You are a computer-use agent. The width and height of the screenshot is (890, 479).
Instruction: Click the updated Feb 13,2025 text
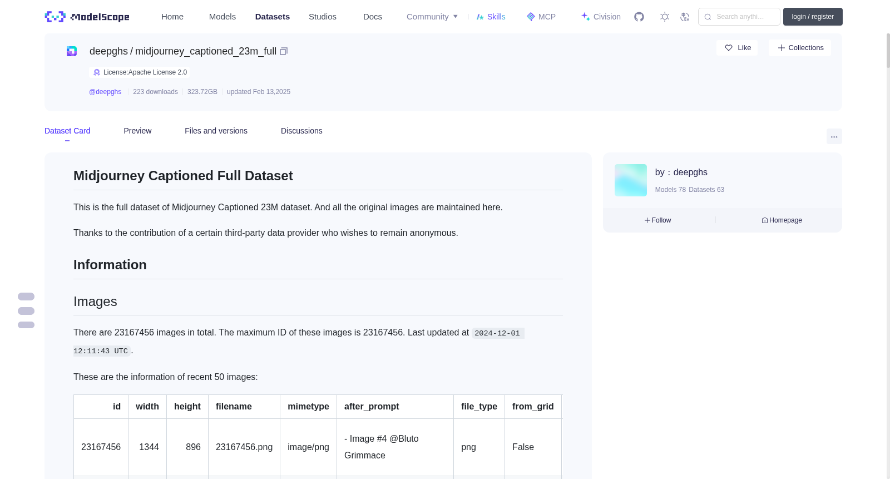point(259,92)
